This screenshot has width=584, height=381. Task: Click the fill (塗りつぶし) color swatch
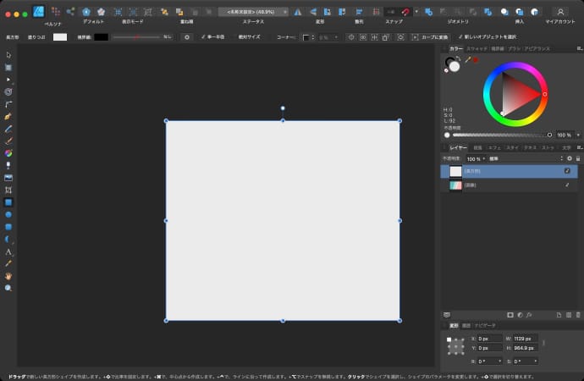(x=60, y=37)
